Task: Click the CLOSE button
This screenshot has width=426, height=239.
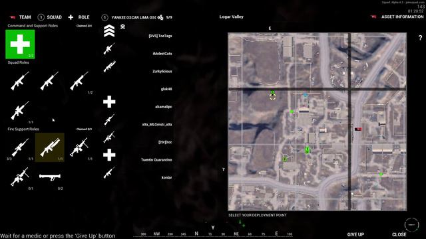Action: pyautogui.click(x=399, y=234)
